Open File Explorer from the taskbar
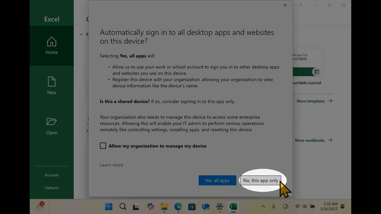Image resolution: width=381 pixels, height=214 pixels. [164, 206]
